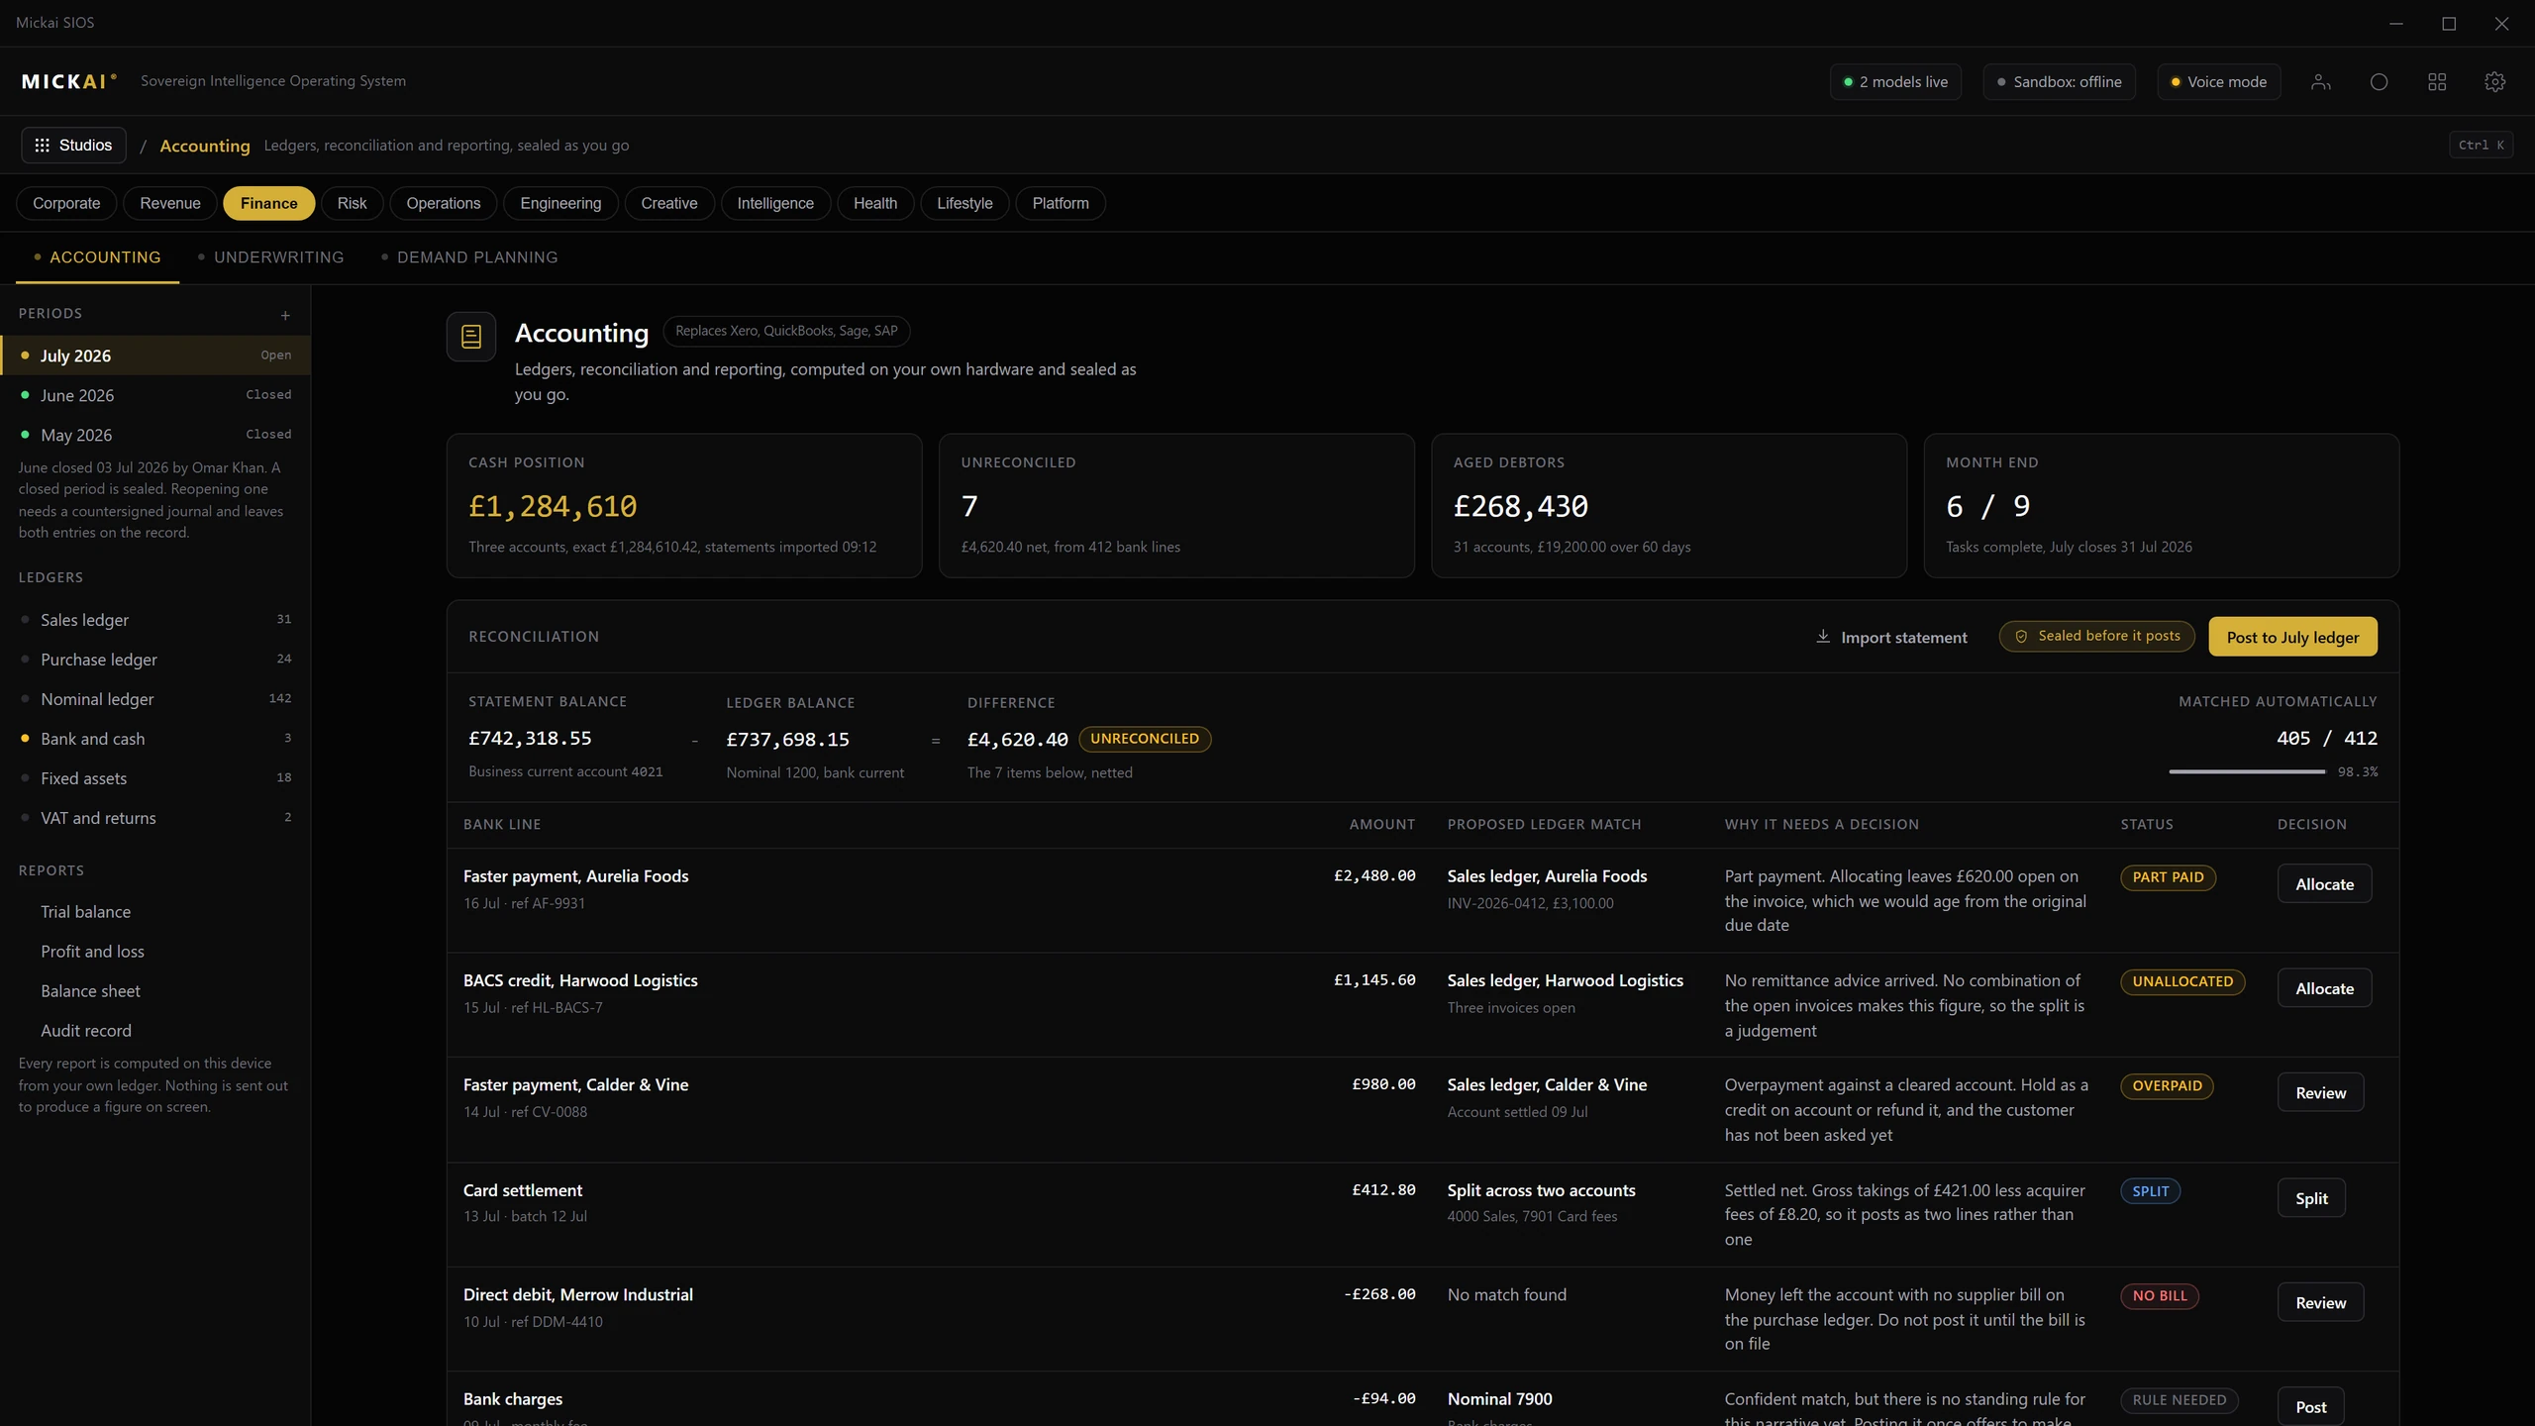The width and height of the screenshot is (2535, 1426).
Task: Allocate the Harwood Logistics BACS credit
Action: tap(2324, 988)
